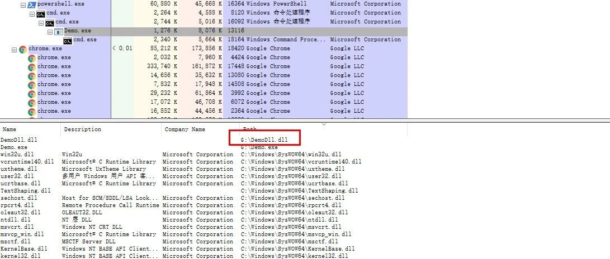Screen dimensions: 610x259
Task: Click the cmd.exe icon with PID 16092
Action: [50, 22]
